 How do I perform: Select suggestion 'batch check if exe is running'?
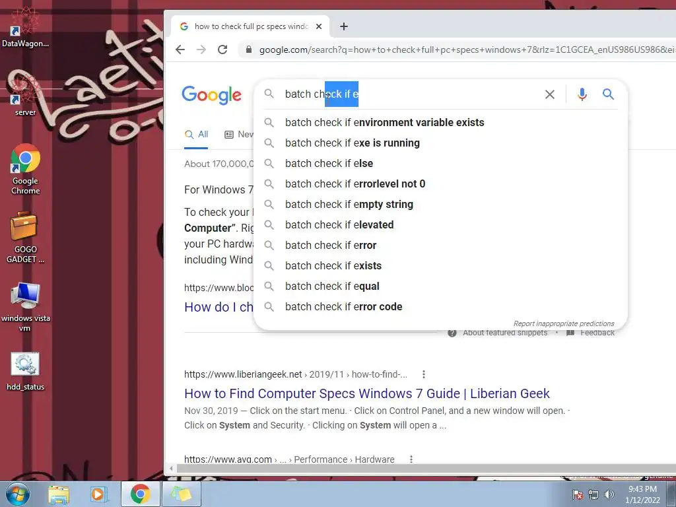coord(440,143)
